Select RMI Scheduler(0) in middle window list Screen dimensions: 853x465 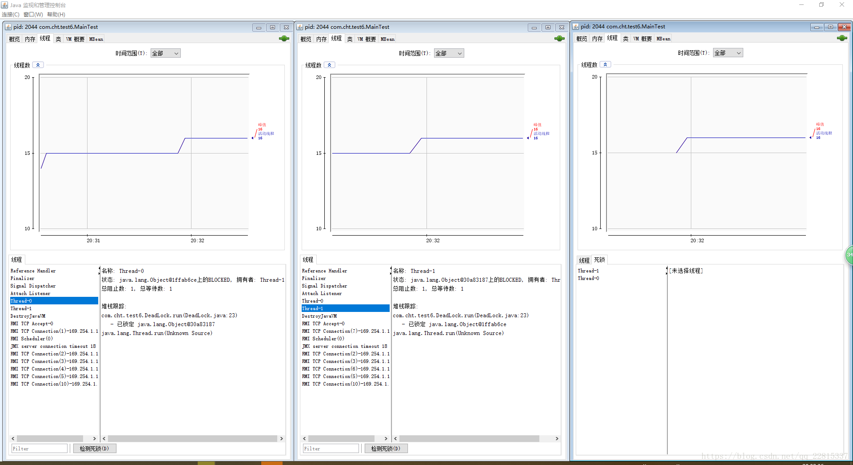(x=345, y=339)
